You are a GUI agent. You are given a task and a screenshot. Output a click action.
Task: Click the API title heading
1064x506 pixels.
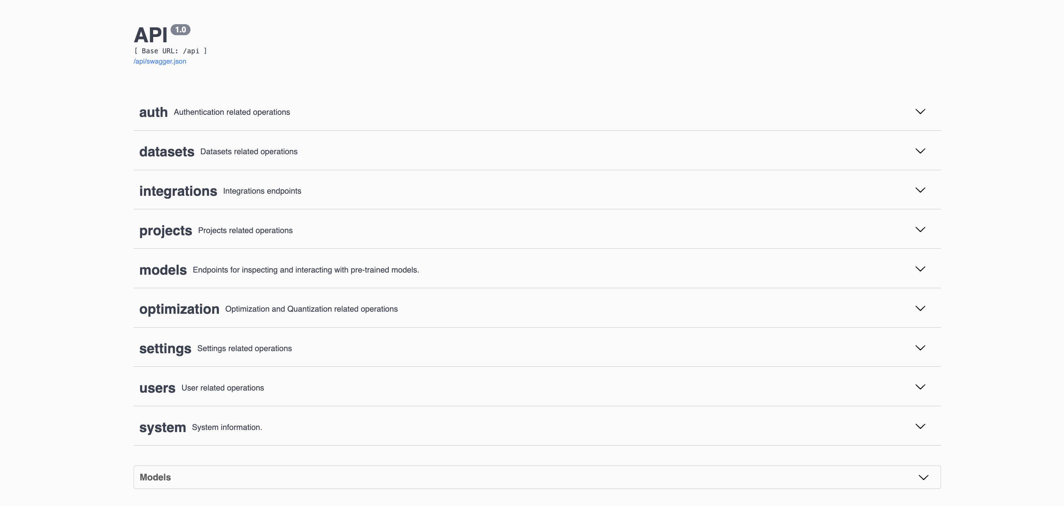pos(150,35)
